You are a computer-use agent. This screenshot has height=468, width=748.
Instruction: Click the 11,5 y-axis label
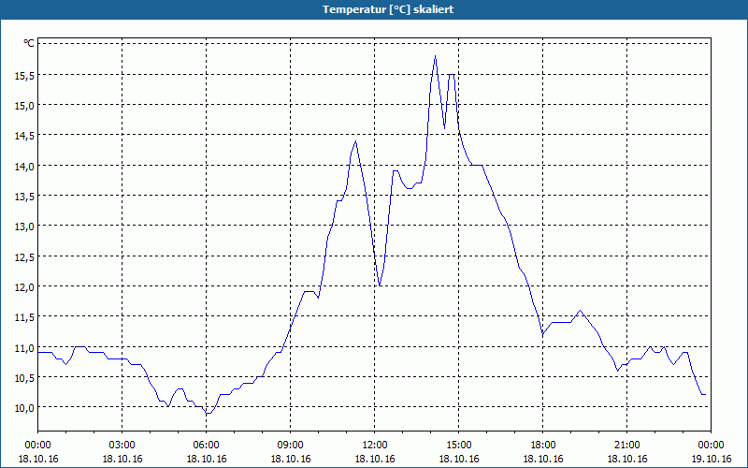tap(25, 317)
